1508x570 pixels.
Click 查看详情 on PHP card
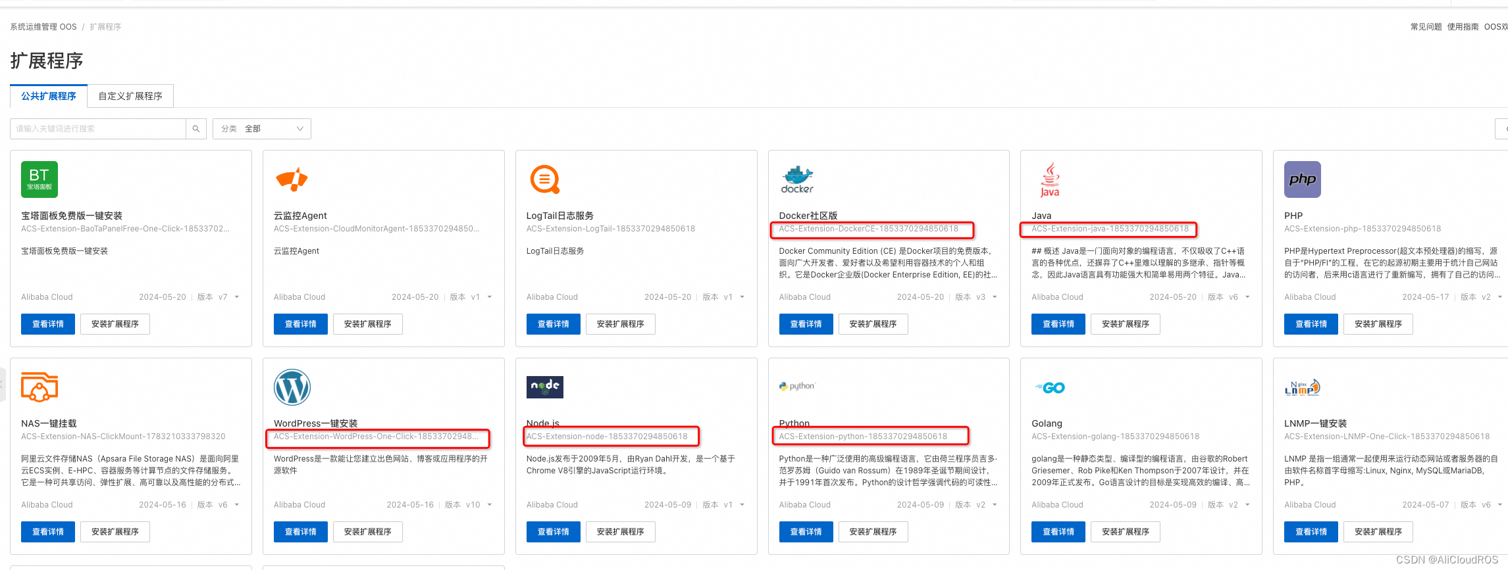[1311, 324]
